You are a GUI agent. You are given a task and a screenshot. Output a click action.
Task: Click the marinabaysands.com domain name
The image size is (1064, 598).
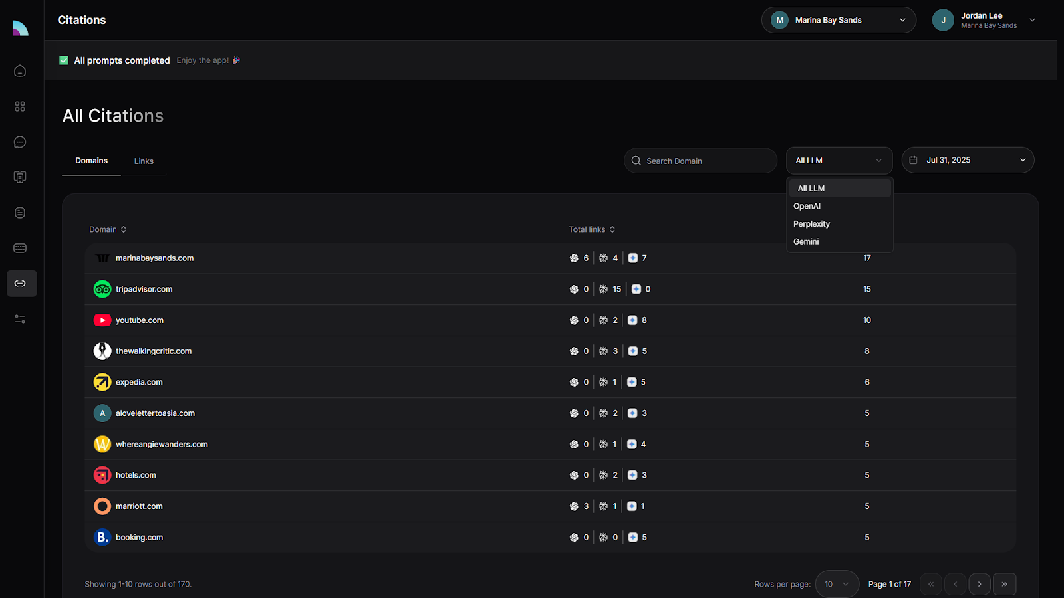pyautogui.click(x=154, y=258)
